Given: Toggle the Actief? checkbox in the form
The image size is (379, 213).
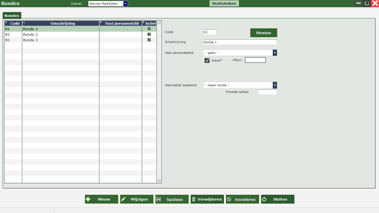Looking at the screenshot, I should pos(207,60).
